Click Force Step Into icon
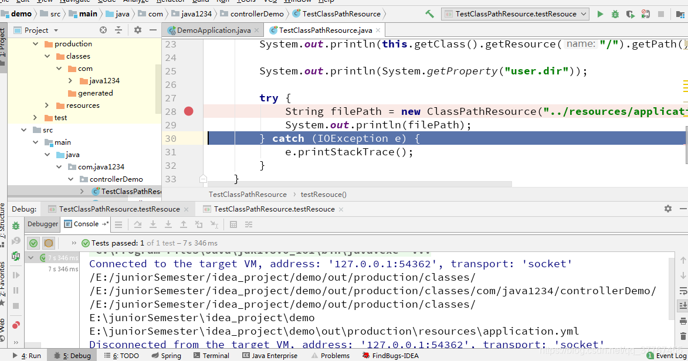This screenshot has height=361, width=688. tap(168, 224)
